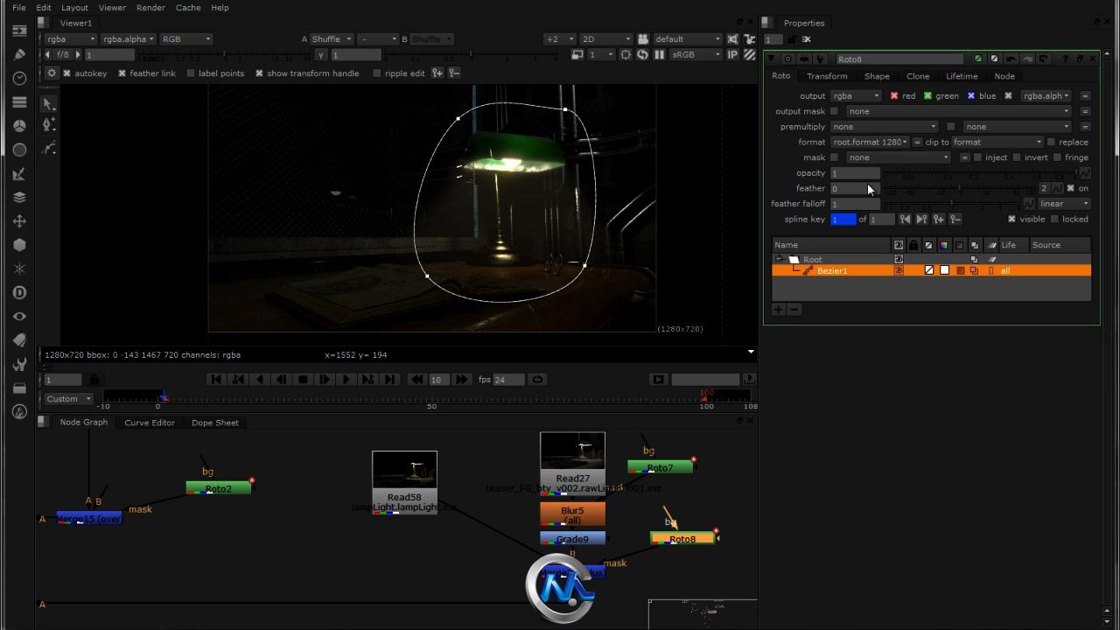Switch to the Lifetime tab in Roto8
The height and width of the screenshot is (630, 1120).
[962, 76]
